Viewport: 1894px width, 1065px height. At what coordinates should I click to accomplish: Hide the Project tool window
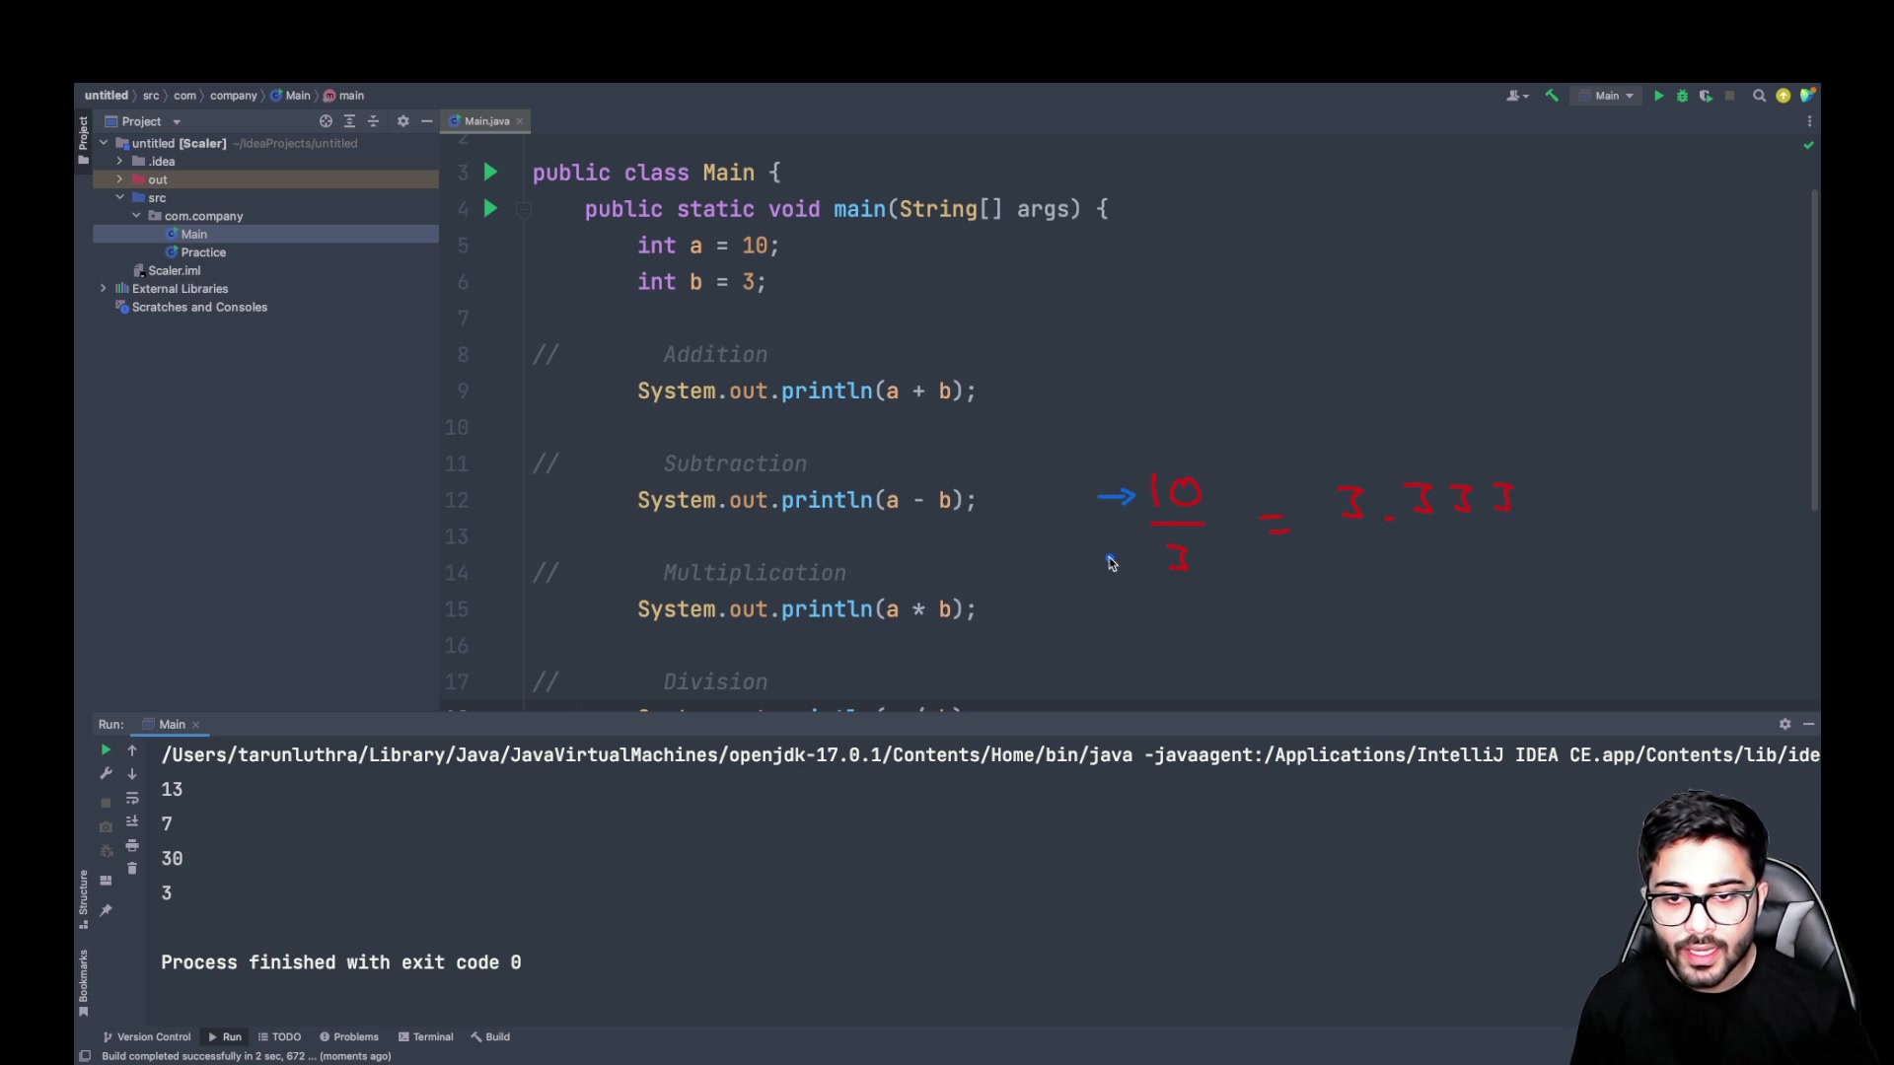pos(426,121)
